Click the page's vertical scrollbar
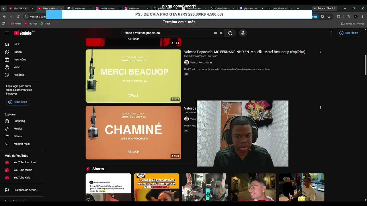 365,66
